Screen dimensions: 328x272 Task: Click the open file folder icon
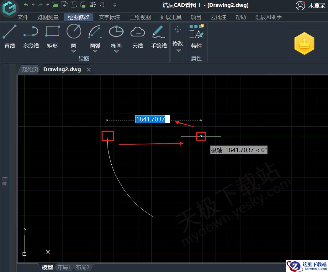point(55,5)
